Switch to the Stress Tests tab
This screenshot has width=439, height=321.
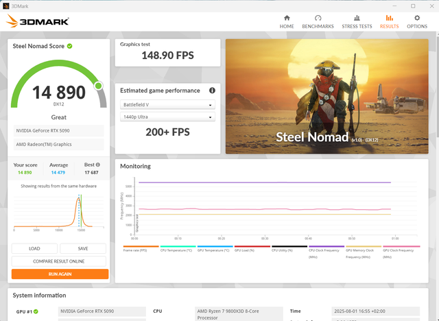(357, 22)
